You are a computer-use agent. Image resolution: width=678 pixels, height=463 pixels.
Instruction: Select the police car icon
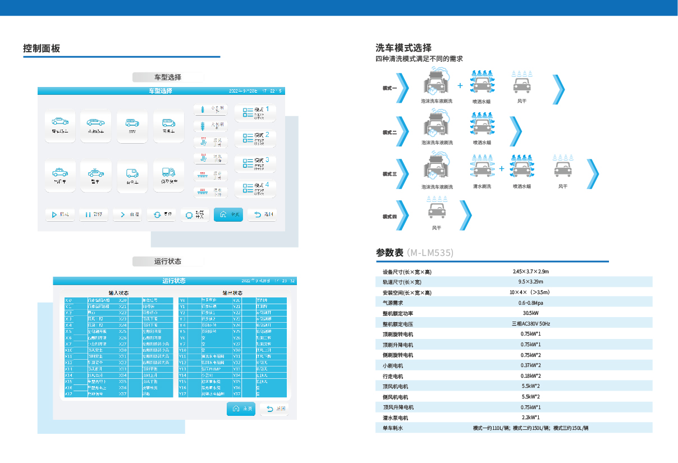point(96,176)
